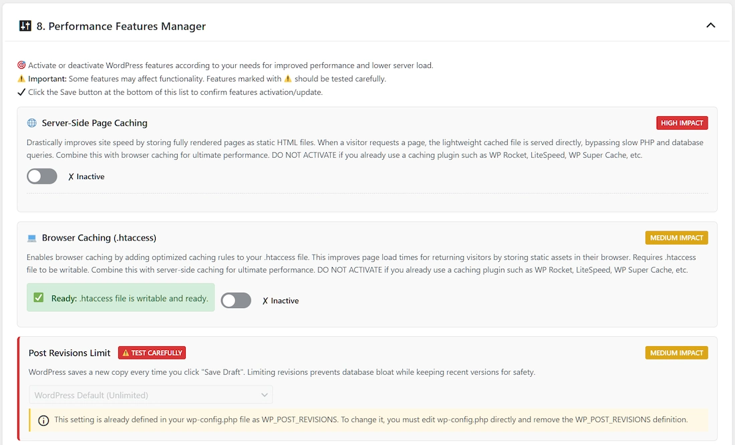The height and width of the screenshot is (445, 735).
Task: Click the target icon at top of instructions
Action: click(x=21, y=65)
